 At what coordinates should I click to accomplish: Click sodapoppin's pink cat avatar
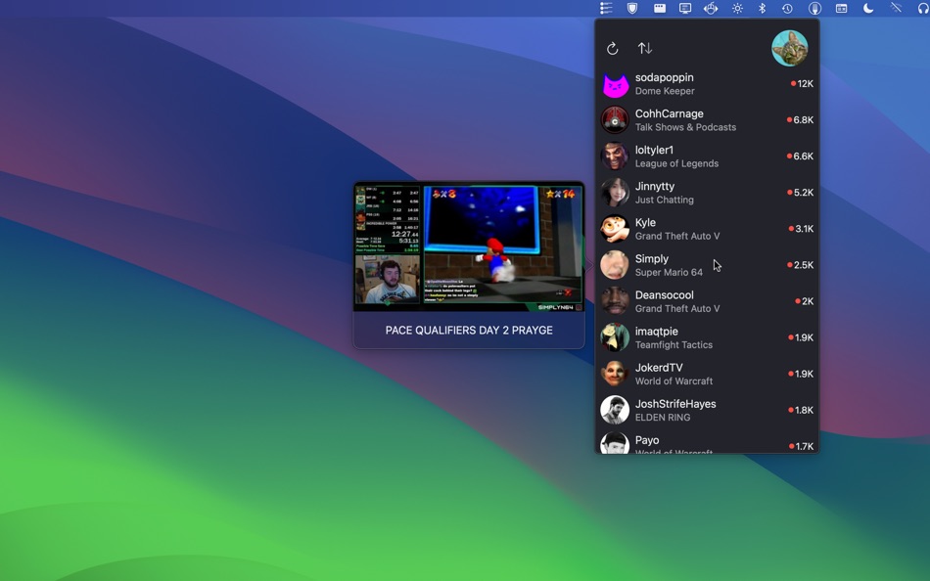(615, 83)
